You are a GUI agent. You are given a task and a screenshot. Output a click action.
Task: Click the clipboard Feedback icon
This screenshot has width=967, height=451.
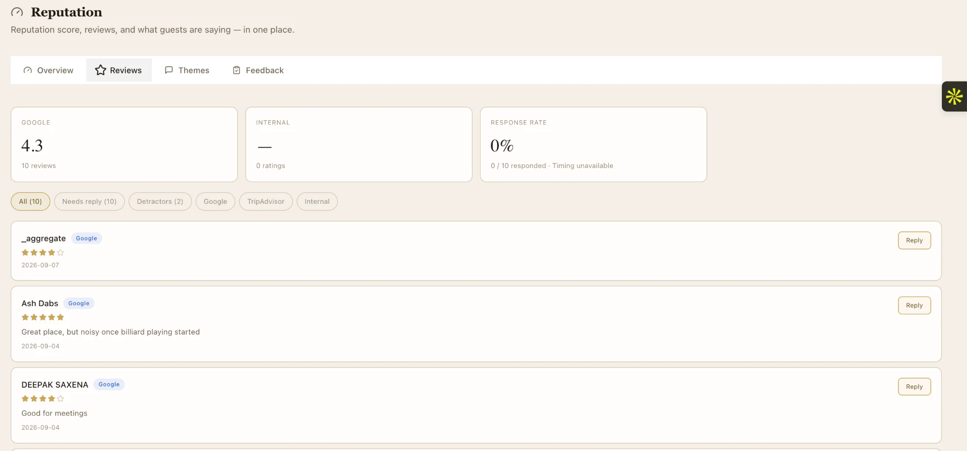236,70
